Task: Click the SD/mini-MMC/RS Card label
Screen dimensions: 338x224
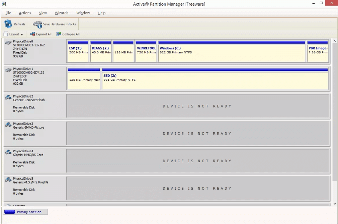Action: click(x=28, y=155)
